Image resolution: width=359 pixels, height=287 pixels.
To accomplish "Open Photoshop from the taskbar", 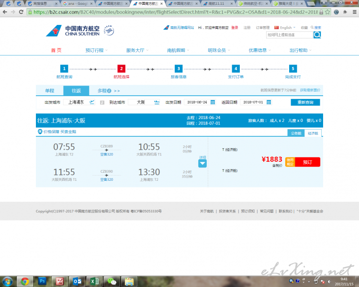I will [x=42, y=281].
